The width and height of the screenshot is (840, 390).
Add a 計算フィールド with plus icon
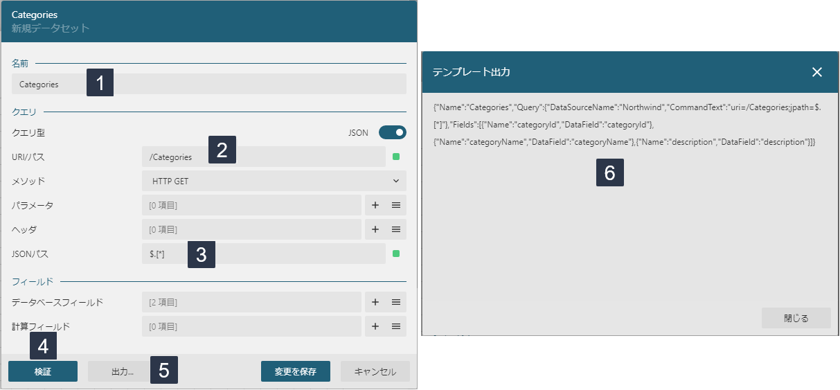click(x=375, y=326)
